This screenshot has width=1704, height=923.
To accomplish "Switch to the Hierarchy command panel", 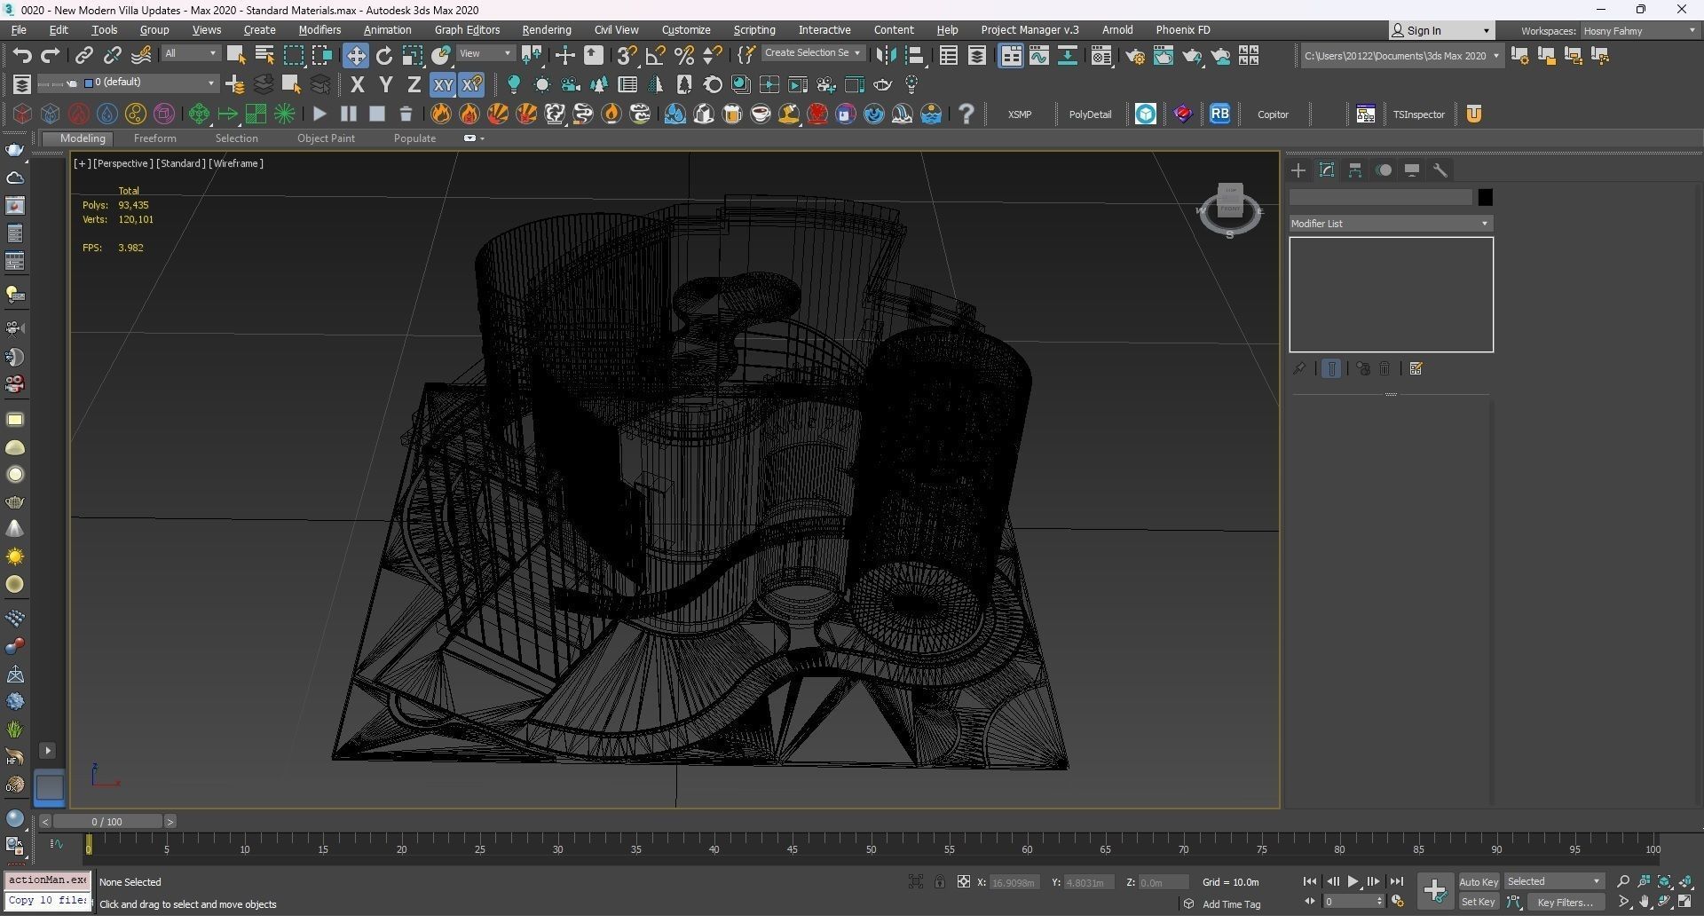I will click(x=1355, y=170).
